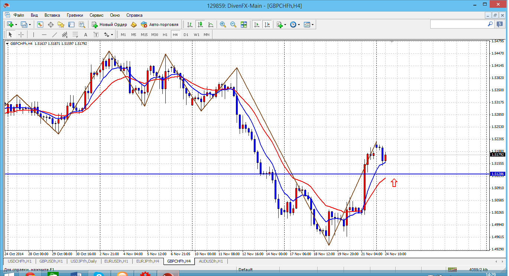Screen dimensions: 509x276
Task: Draw a trendline with the line tool
Action: (55, 34)
